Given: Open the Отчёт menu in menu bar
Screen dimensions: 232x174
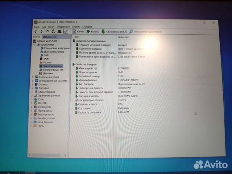Looking at the screenshot, I should (x=51, y=27).
